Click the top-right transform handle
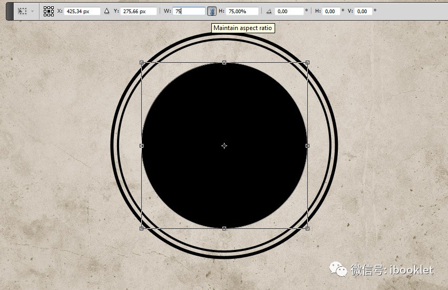The height and width of the screenshot is (290, 448). (x=307, y=62)
